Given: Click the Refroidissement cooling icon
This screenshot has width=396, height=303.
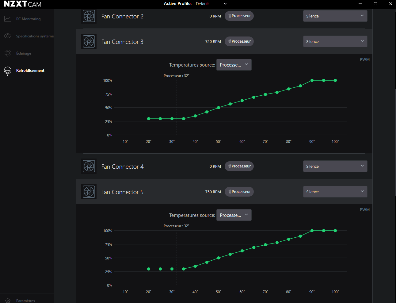Looking at the screenshot, I should tap(8, 71).
